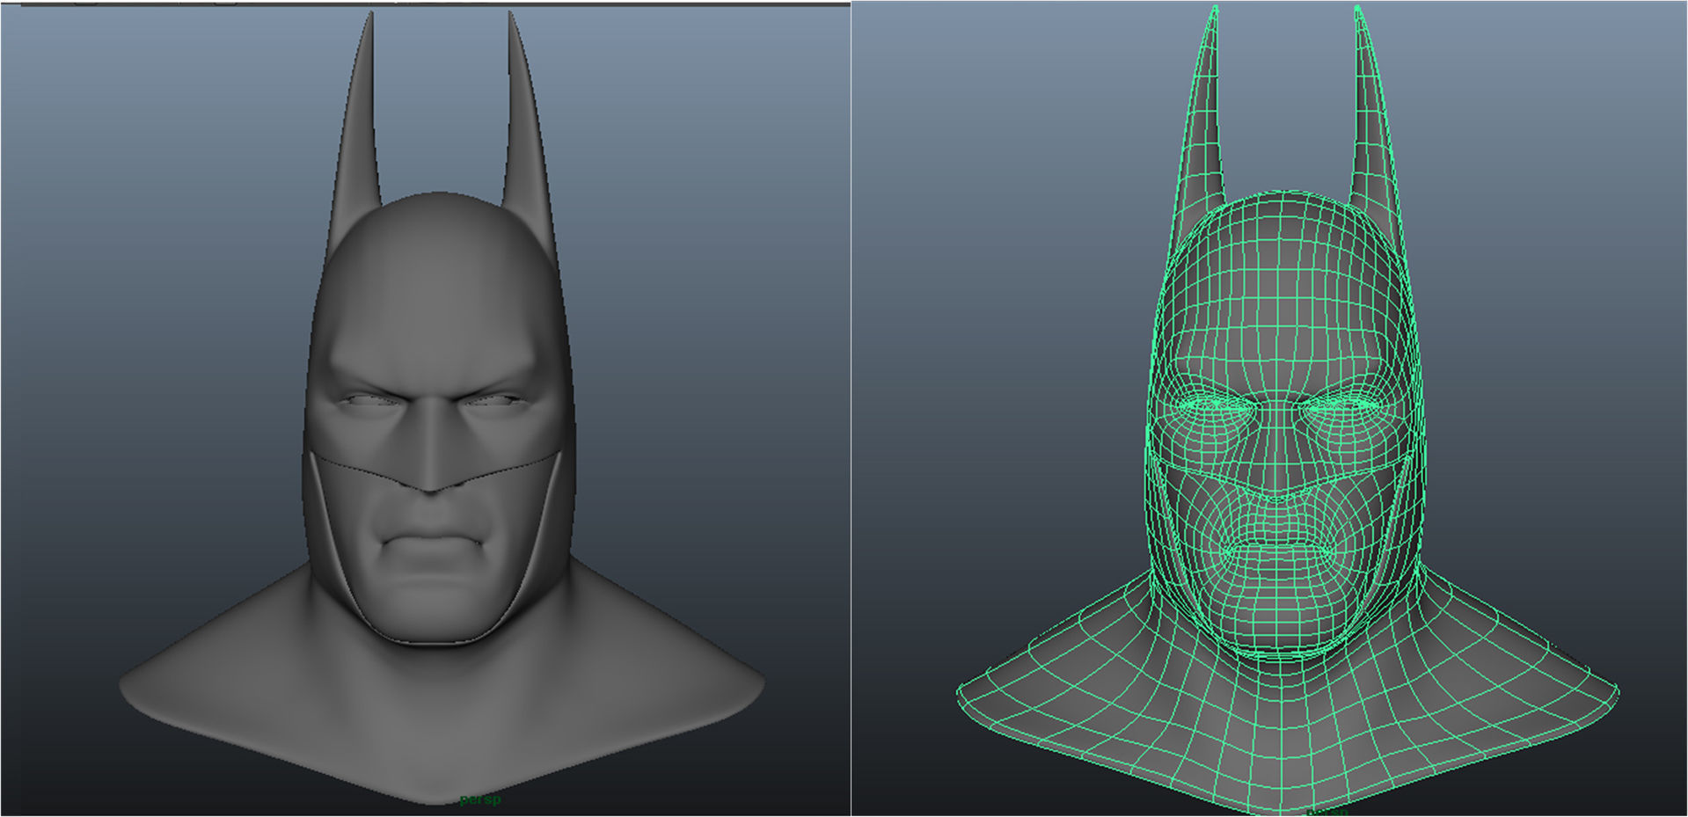
Task: Click the "persp" camera label in left viewport
Action: tap(480, 799)
